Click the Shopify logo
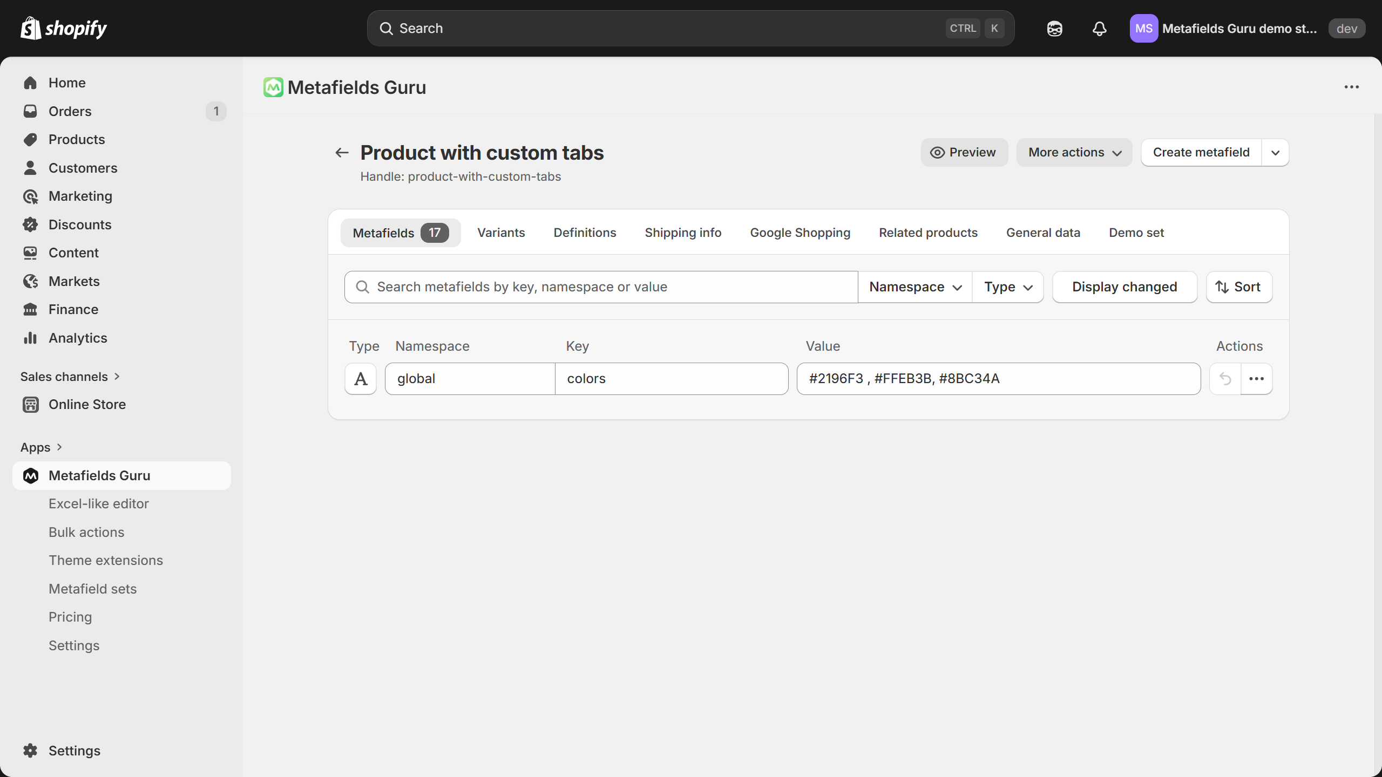1382x777 pixels. pyautogui.click(x=64, y=28)
